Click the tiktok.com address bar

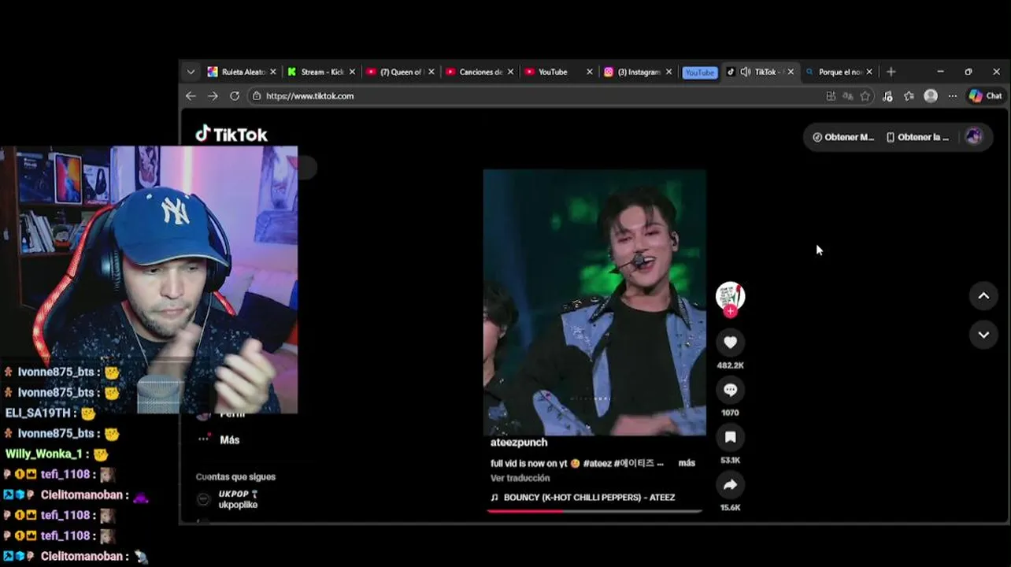[x=535, y=96]
